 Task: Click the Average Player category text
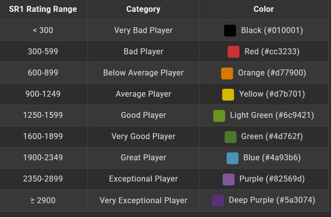click(x=143, y=94)
